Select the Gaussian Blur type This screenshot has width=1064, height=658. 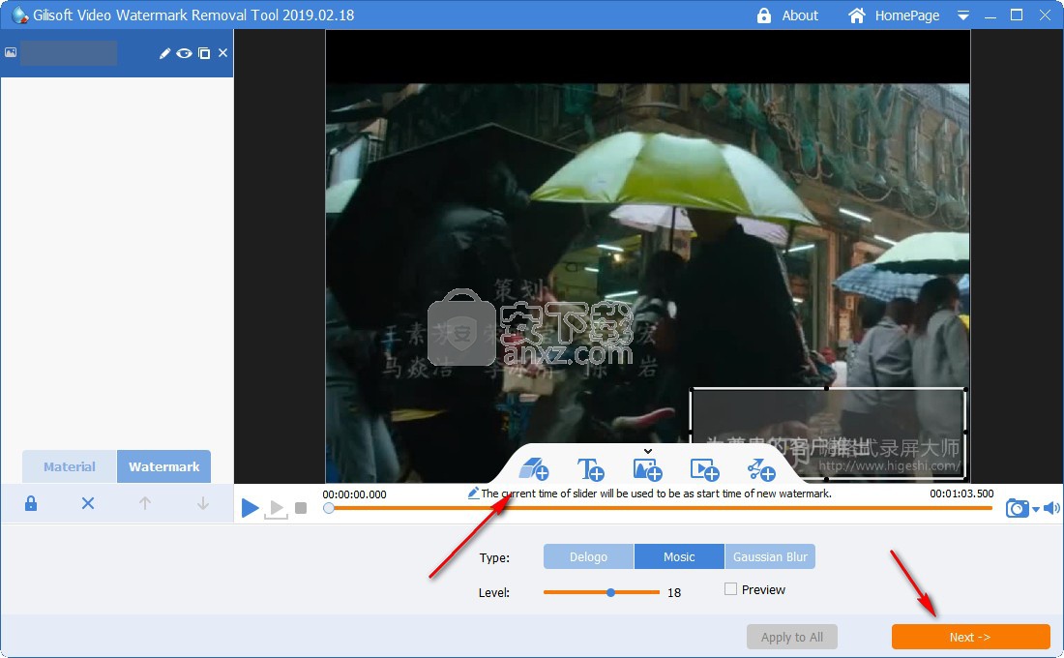[770, 556]
